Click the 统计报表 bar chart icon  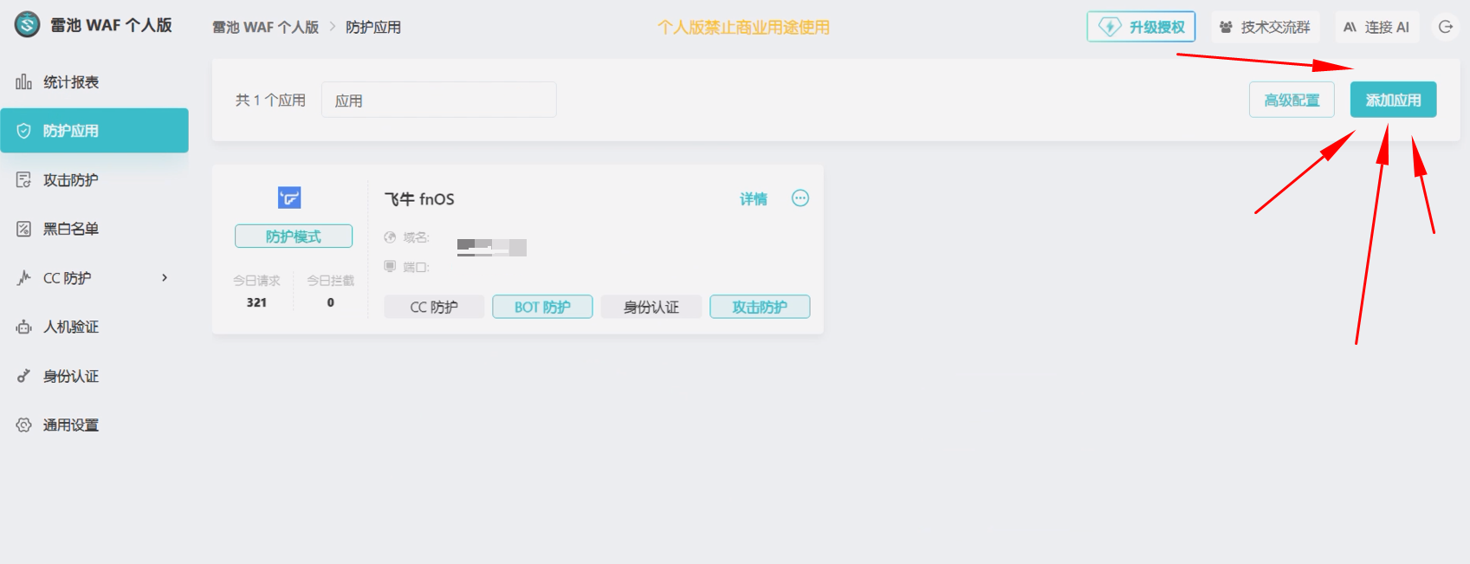pos(23,82)
